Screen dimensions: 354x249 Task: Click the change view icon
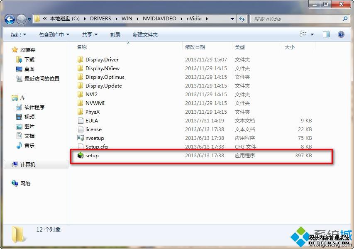pos(303,34)
